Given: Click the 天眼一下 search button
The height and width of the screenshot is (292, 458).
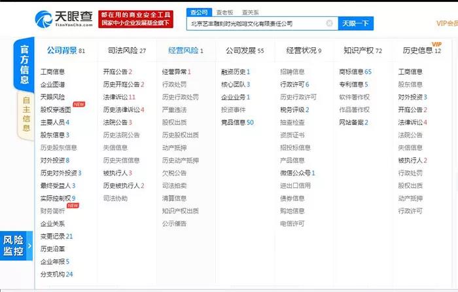Looking at the screenshot, I should point(355,24).
